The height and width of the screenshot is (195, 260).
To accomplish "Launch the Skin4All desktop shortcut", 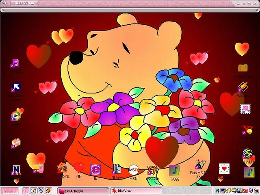I will [x=247, y=154].
